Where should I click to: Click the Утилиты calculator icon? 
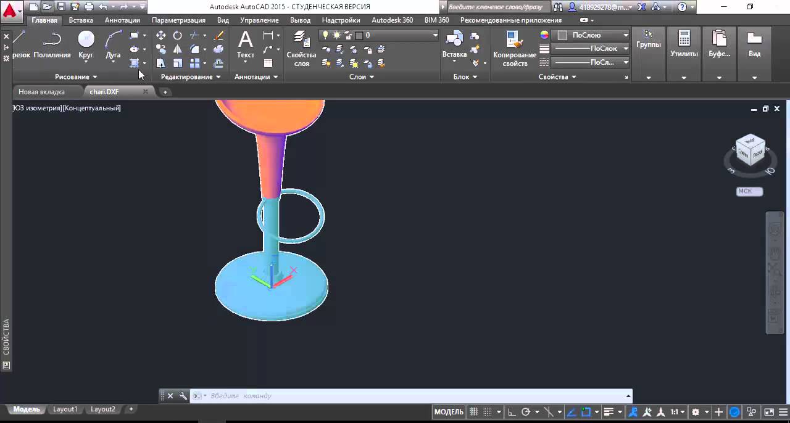click(x=684, y=39)
